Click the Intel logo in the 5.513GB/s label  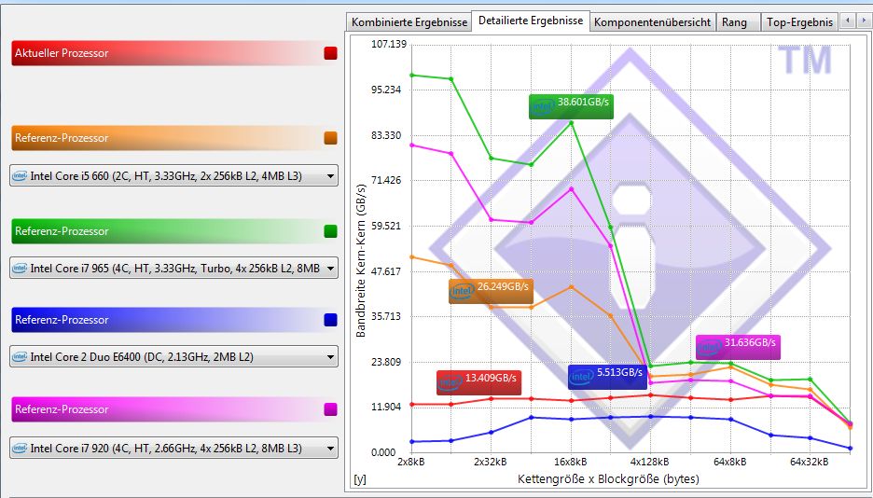[x=581, y=378]
